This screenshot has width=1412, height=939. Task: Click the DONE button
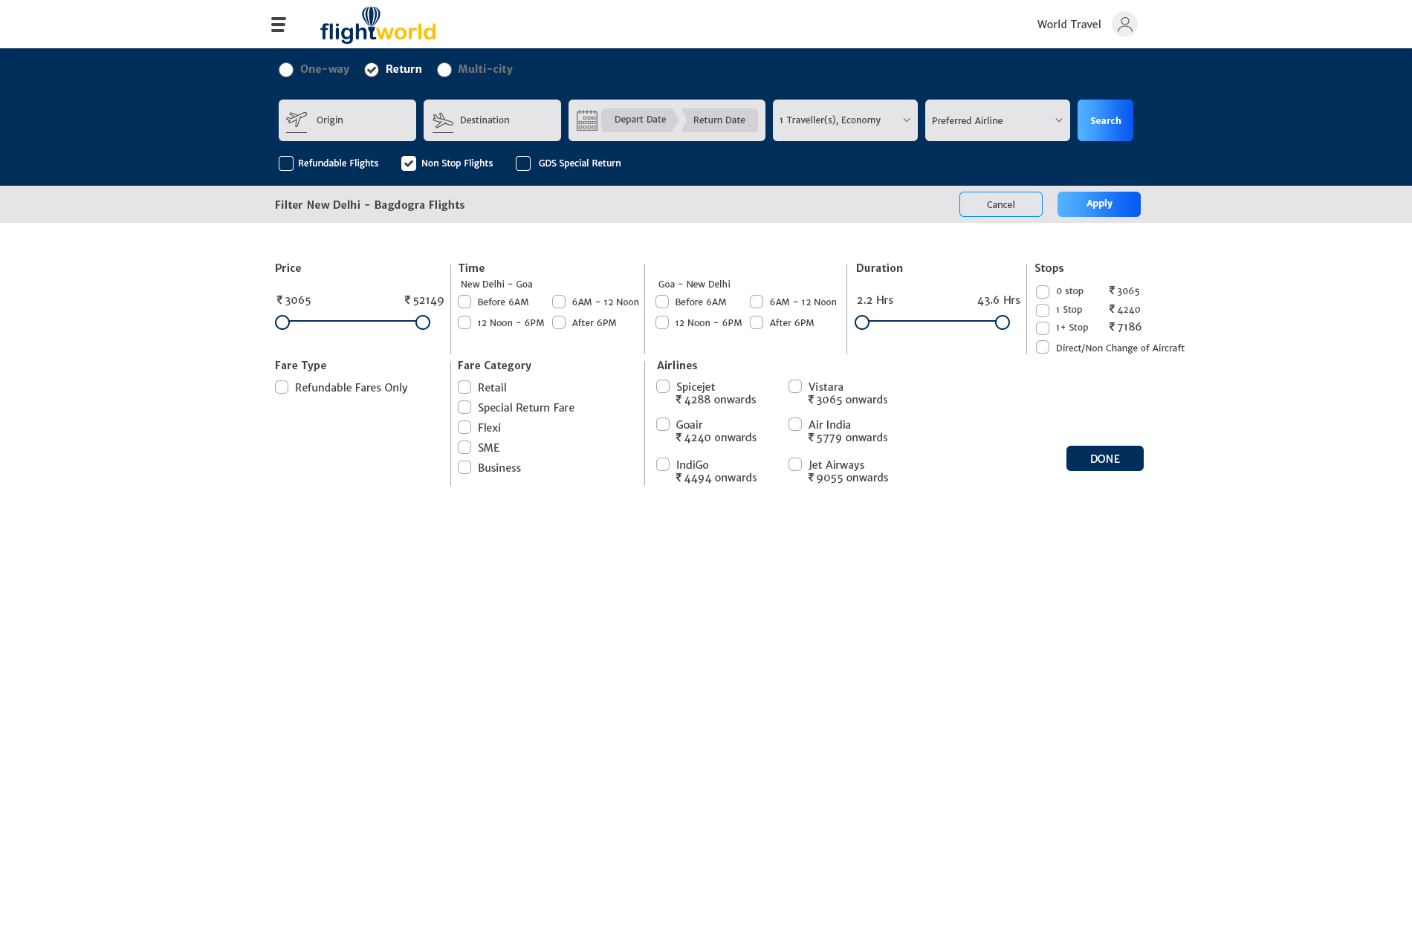point(1105,458)
